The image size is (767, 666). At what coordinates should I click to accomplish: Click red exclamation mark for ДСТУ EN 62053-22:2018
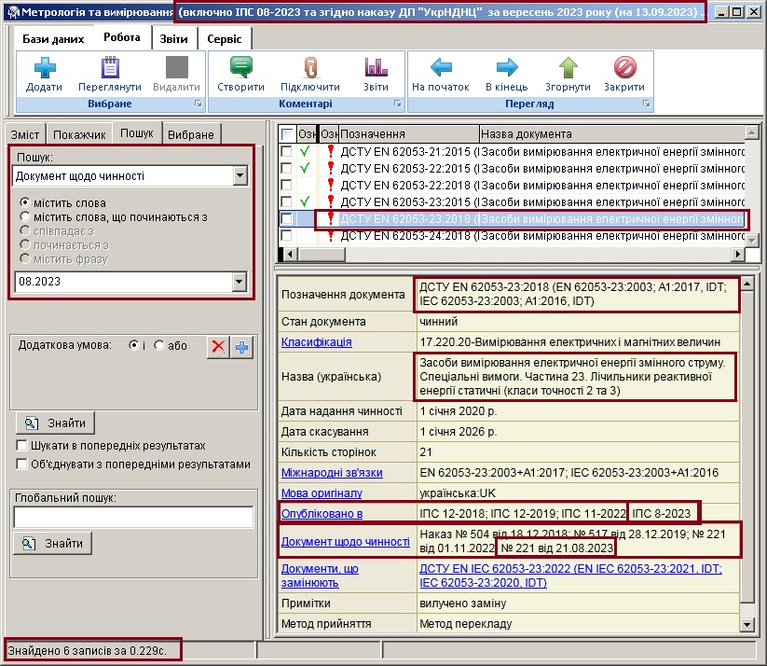[331, 185]
